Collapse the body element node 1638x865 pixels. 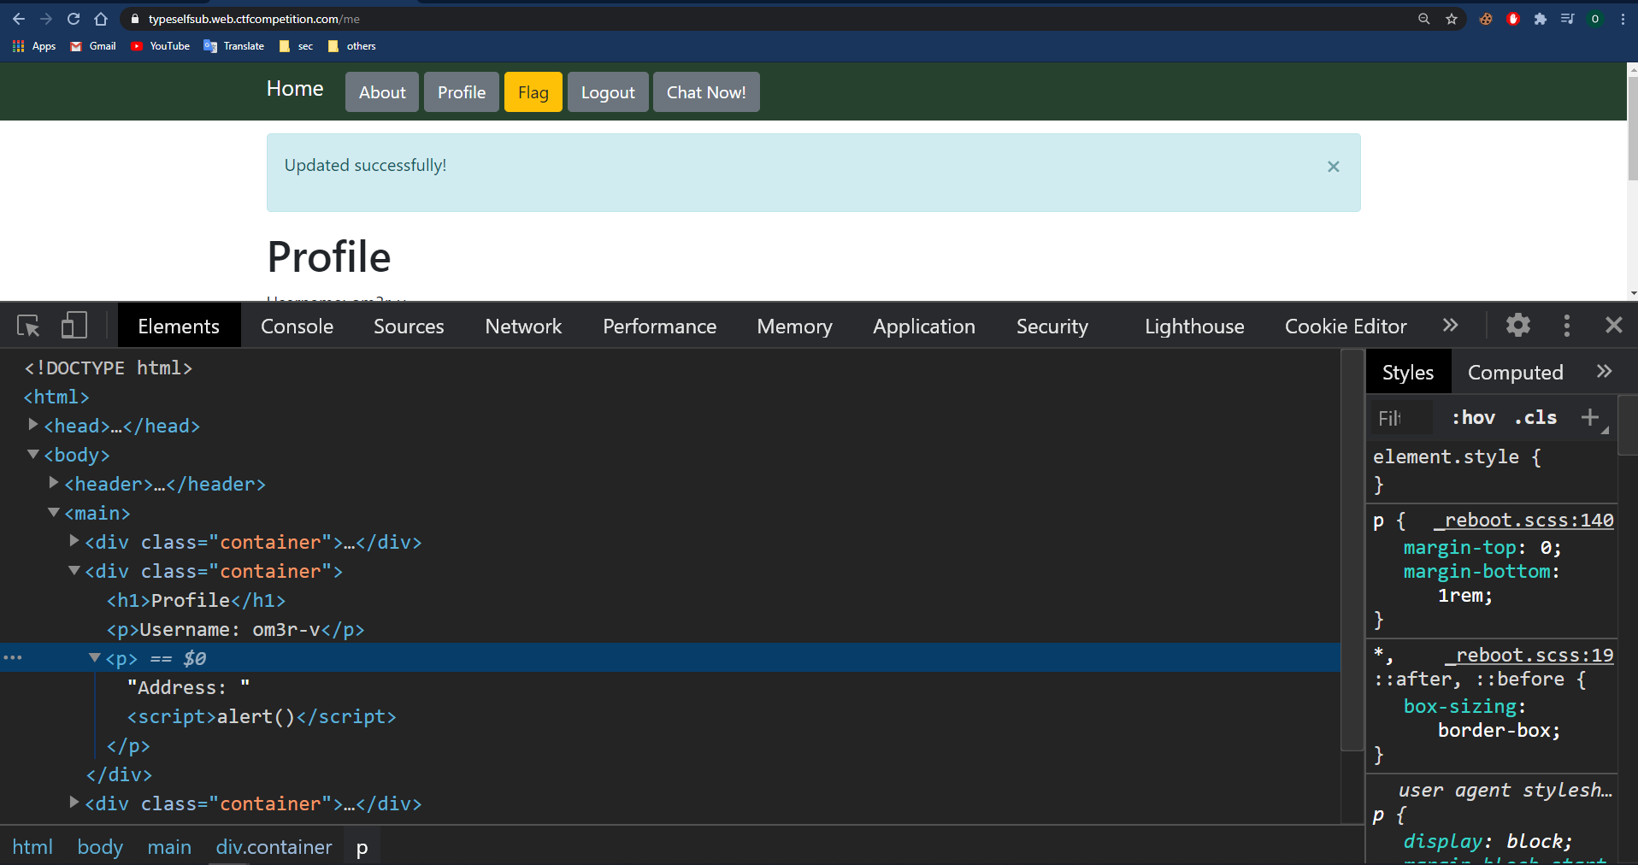click(x=32, y=454)
